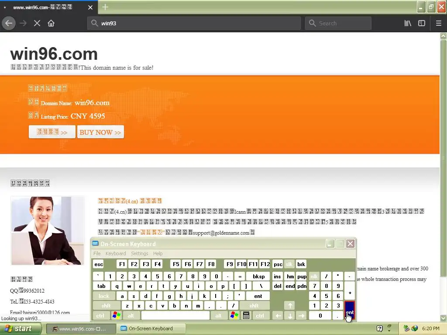This screenshot has height=335, width=447.
Task: Click the esc key on the keyboard
Action: 99,264
